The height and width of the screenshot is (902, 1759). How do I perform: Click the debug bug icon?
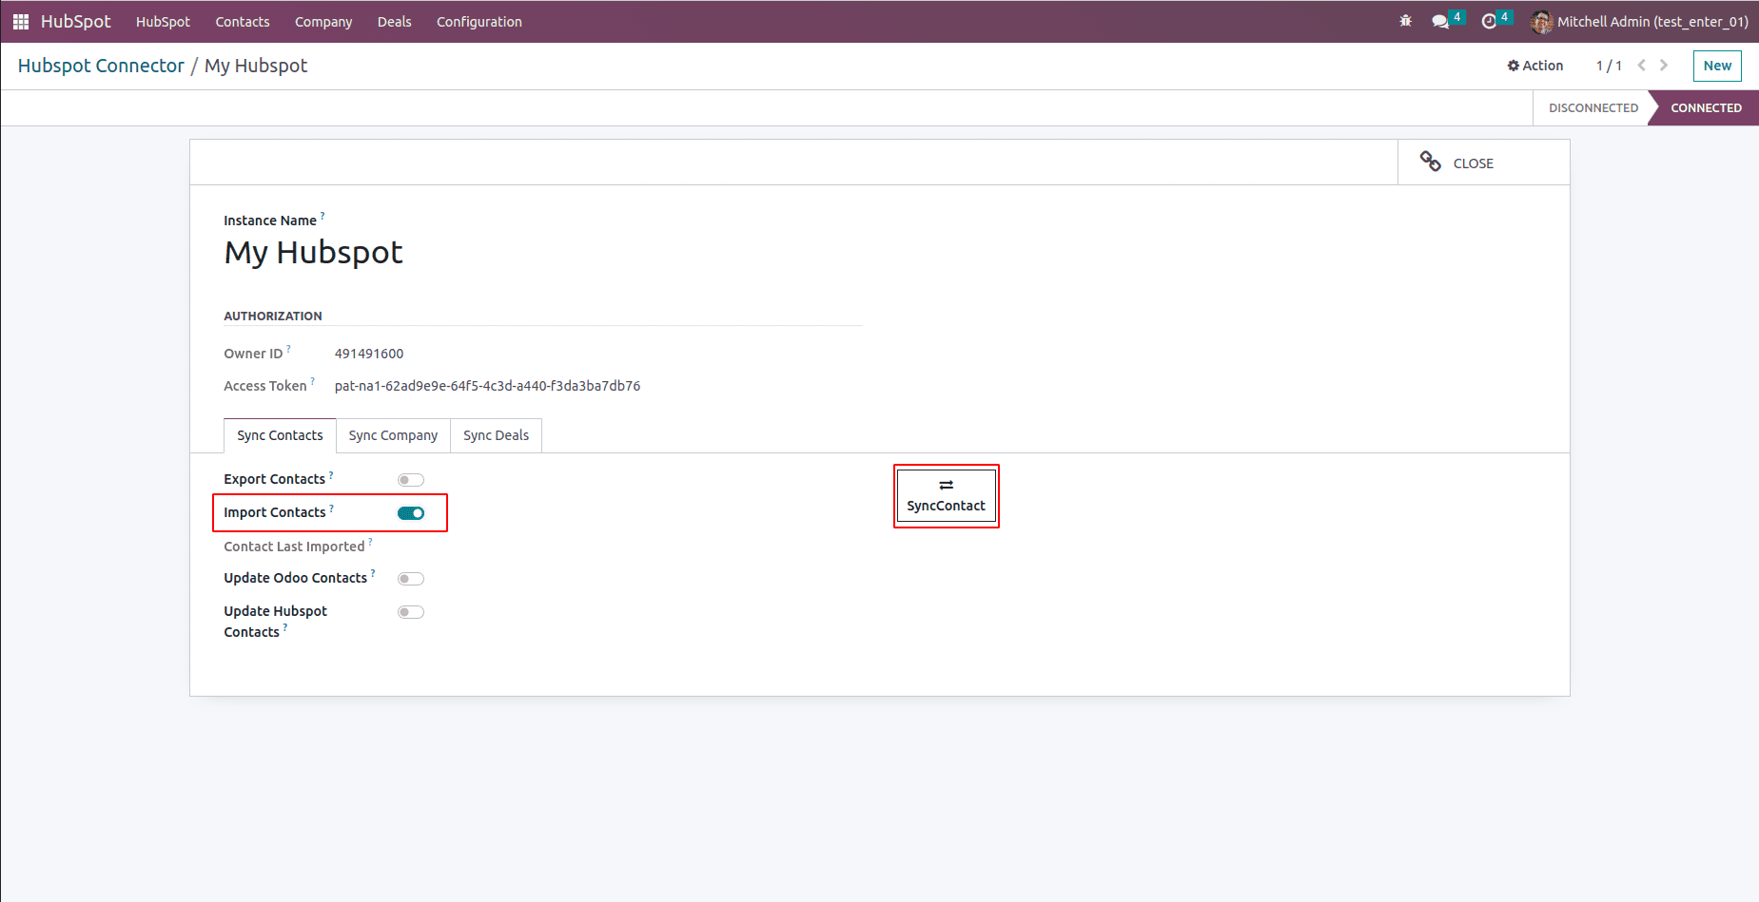(x=1405, y=21)
